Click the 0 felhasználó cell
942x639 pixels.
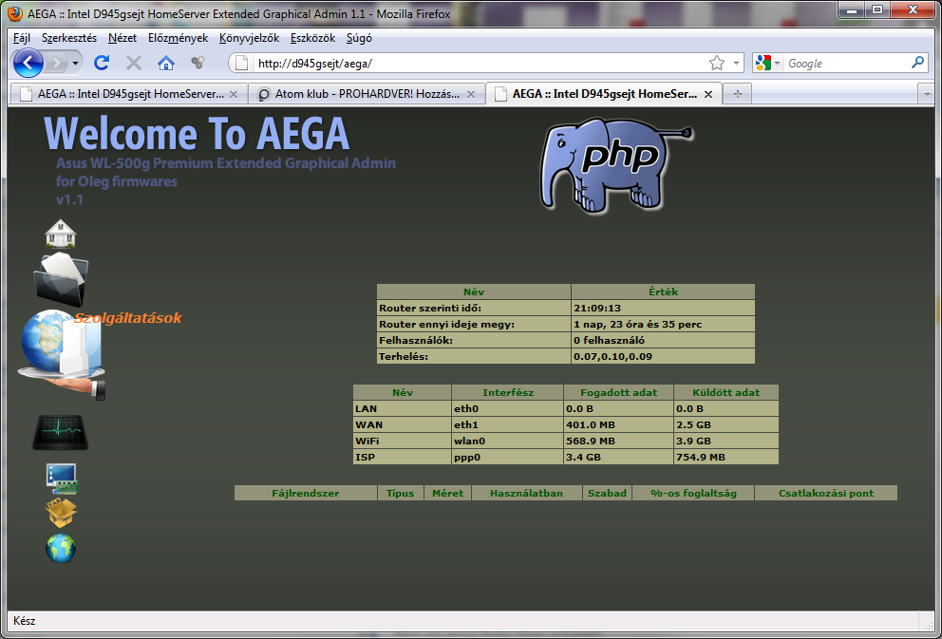click(663, 341)
